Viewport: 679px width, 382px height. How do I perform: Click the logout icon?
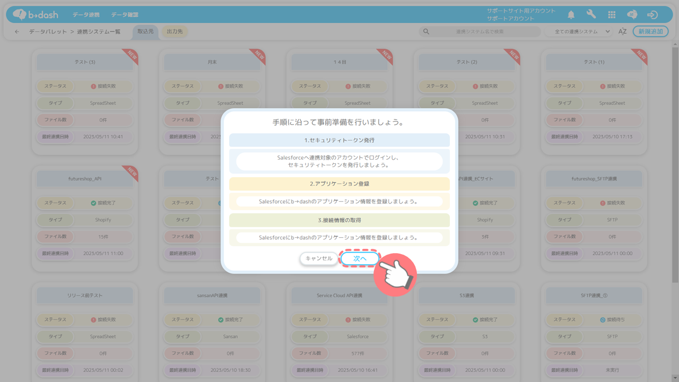click(652, 15)
